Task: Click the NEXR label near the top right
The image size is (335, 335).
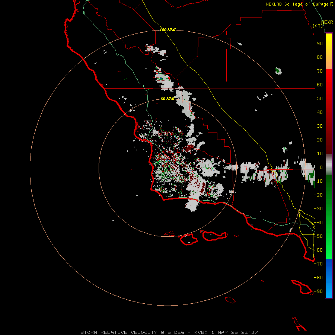Action: [x=327, y=22]
